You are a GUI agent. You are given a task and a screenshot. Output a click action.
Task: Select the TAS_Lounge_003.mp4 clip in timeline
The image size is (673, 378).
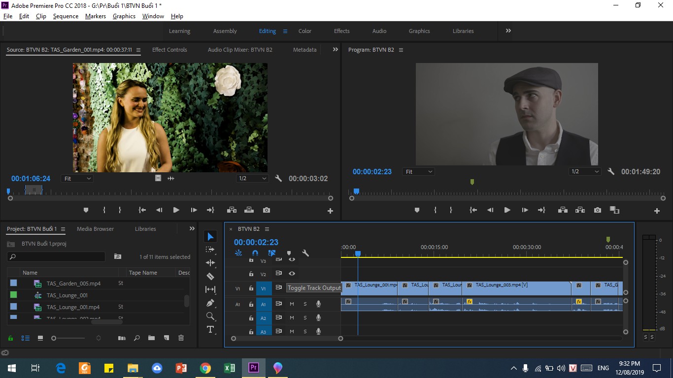click(516, 288)
